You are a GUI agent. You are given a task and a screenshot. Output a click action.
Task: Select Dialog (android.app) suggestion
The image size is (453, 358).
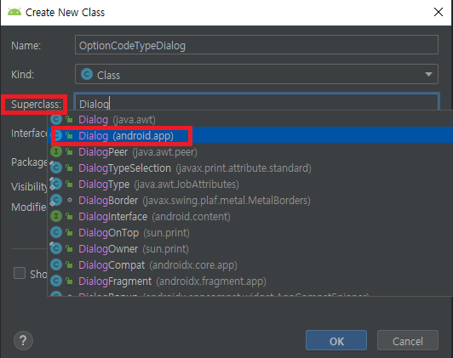coord(249,135)
